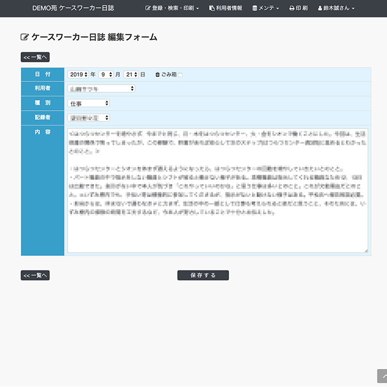This screenshot has width=387, height=387.
Task: Open the 種別 dropdown showing 仕事
Action: coord(88,103)
